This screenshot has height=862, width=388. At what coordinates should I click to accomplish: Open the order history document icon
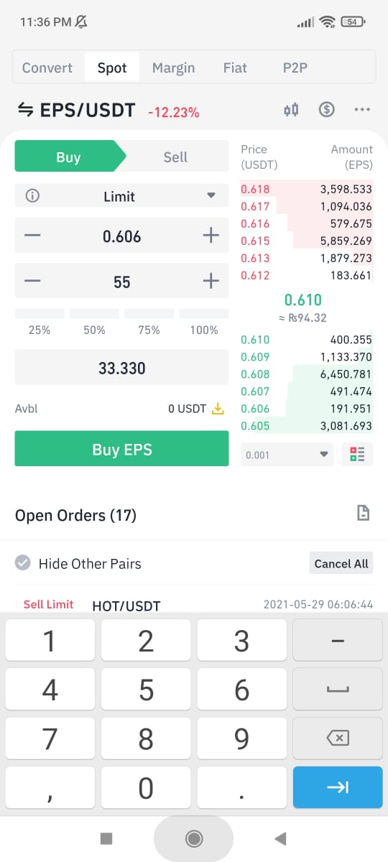click(364, 513)
